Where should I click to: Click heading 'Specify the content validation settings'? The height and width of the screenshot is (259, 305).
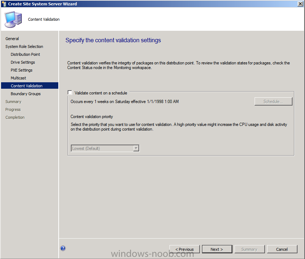point(113,40)
